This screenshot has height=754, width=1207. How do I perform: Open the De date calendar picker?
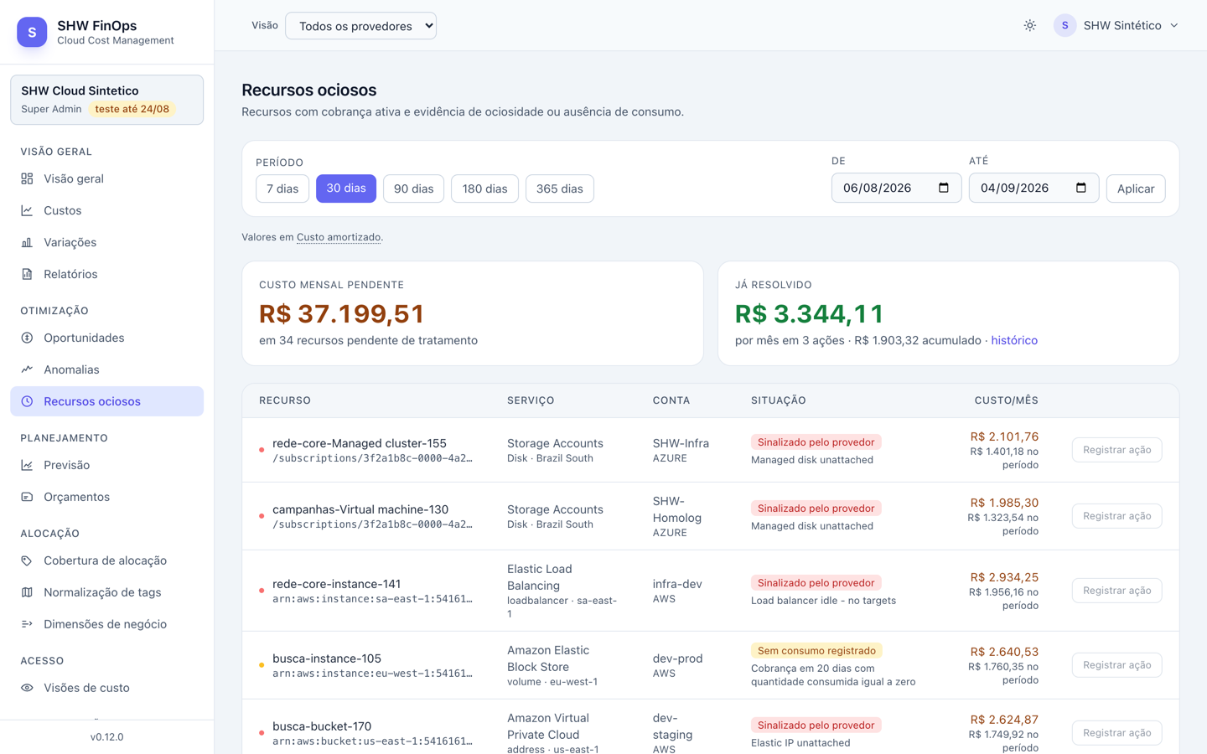944,188
